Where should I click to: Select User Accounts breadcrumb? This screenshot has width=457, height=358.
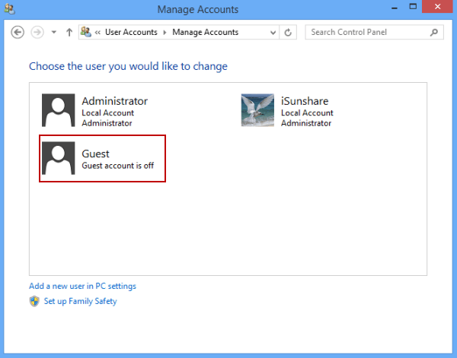click(x=131, y=32)
